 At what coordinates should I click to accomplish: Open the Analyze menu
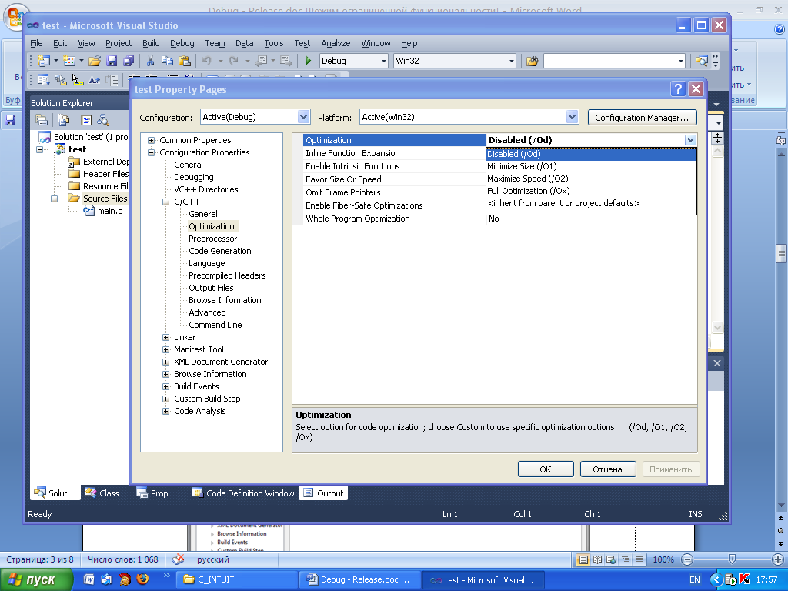[x=336, y=43]
